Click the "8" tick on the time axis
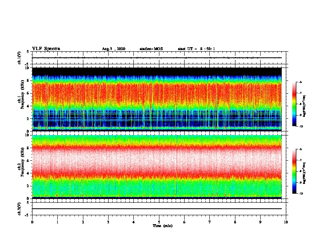Screen dimensions: 322x249 tap(235, 222)
